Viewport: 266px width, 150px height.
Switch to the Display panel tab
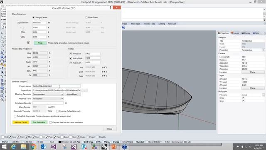tap(246, 33)
